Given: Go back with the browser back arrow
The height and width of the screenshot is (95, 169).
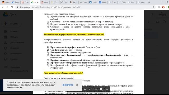Looking at the screenshot, I should coord(3,7).
